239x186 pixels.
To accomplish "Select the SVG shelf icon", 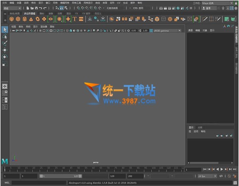I will 81,19.
